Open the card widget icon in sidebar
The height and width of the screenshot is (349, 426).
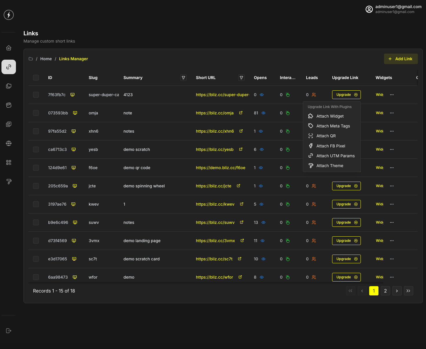(x=9, y=105)
